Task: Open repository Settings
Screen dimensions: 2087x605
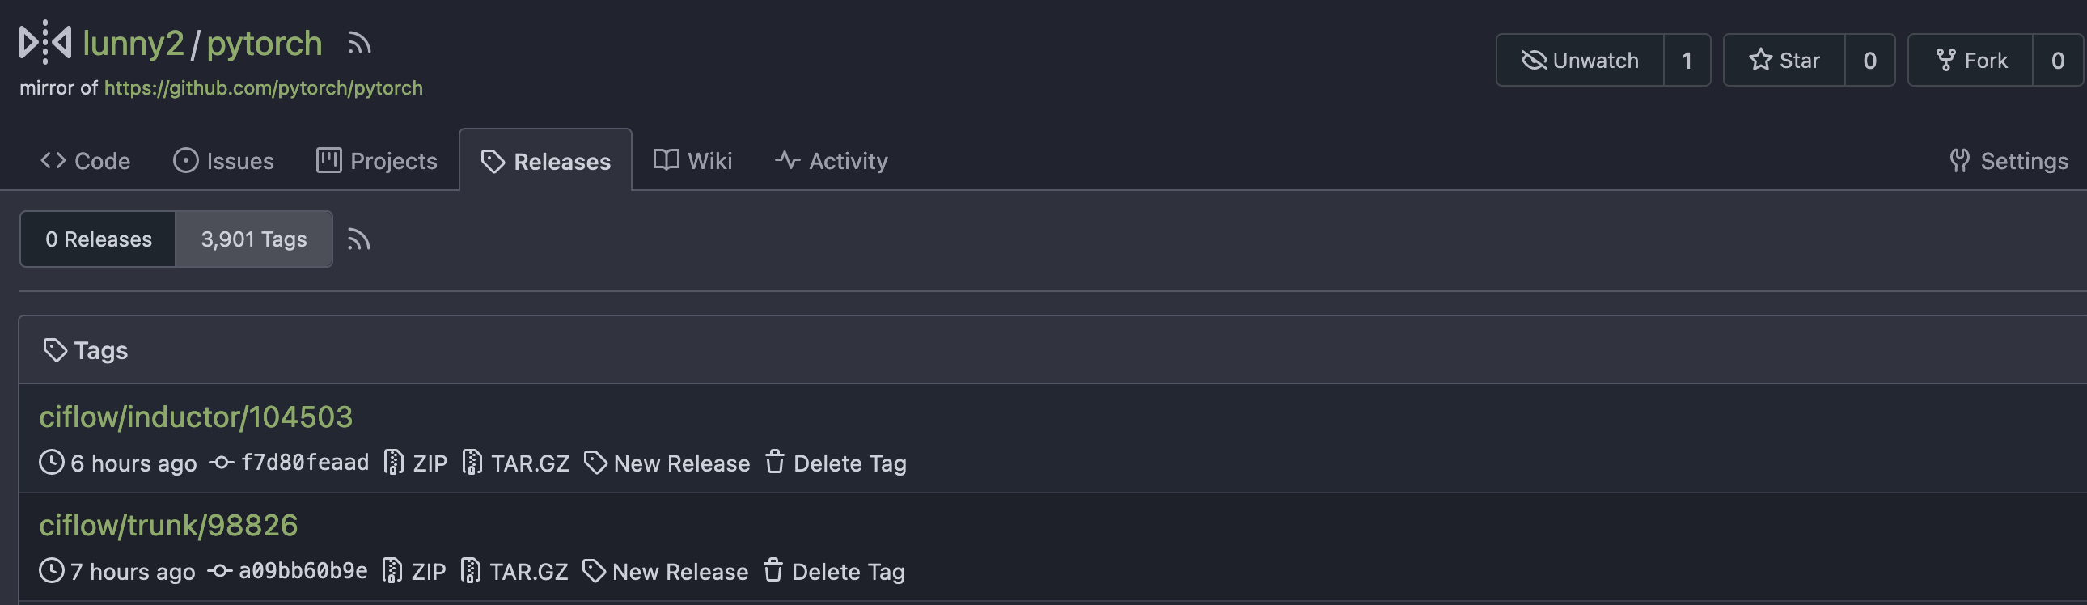Action: tap(2009, 160)
